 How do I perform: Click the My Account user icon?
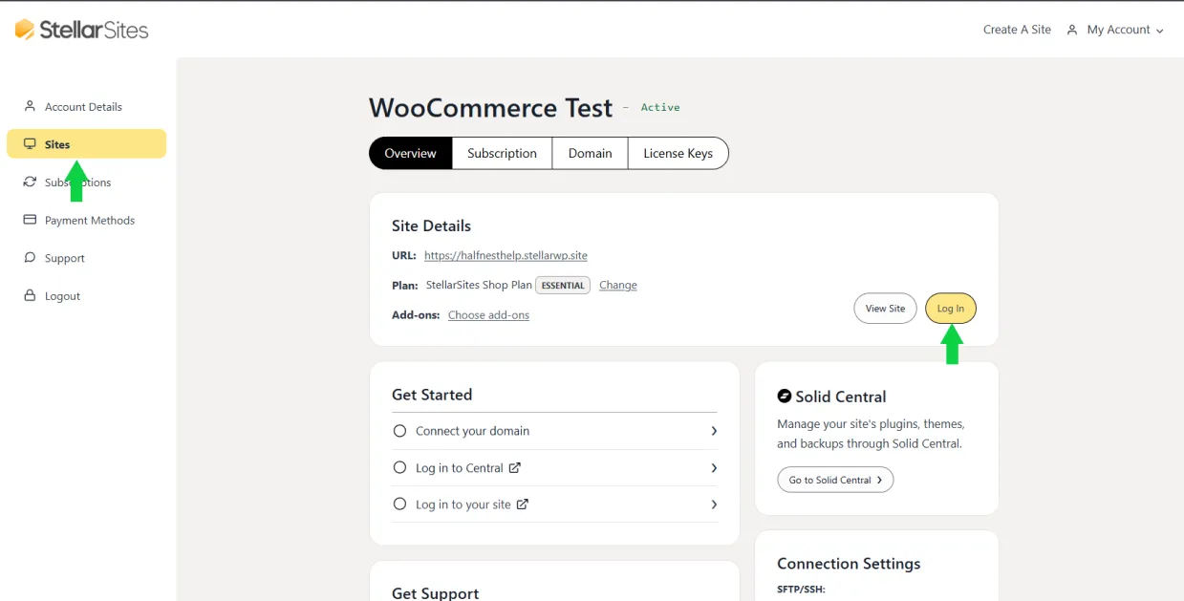pyautogui.click(x=1071, y=30)
